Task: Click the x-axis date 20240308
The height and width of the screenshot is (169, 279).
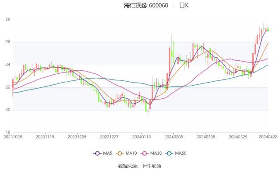Action: pyautogui.click(x=206, y=137)
